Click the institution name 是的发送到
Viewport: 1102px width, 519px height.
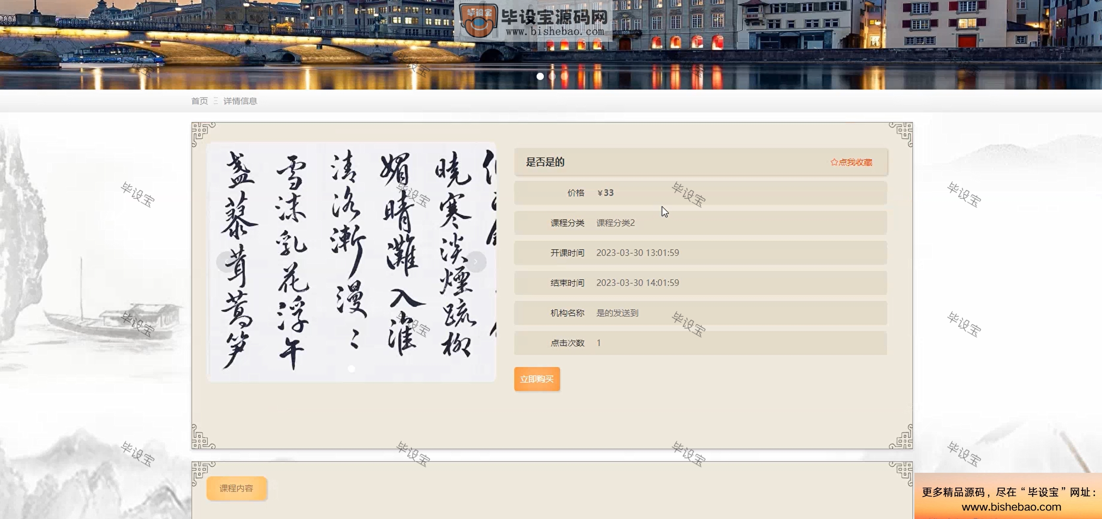(x=617, y=313)
